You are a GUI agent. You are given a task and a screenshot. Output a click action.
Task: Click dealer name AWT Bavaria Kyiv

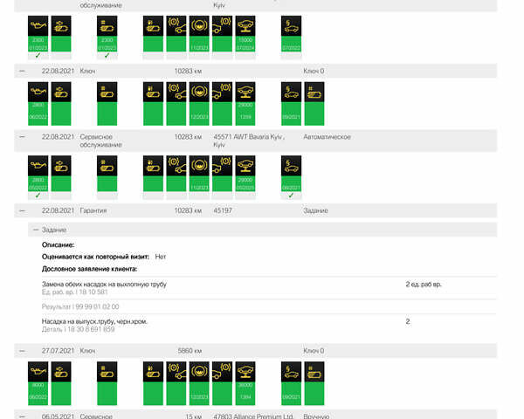(249, 136)
